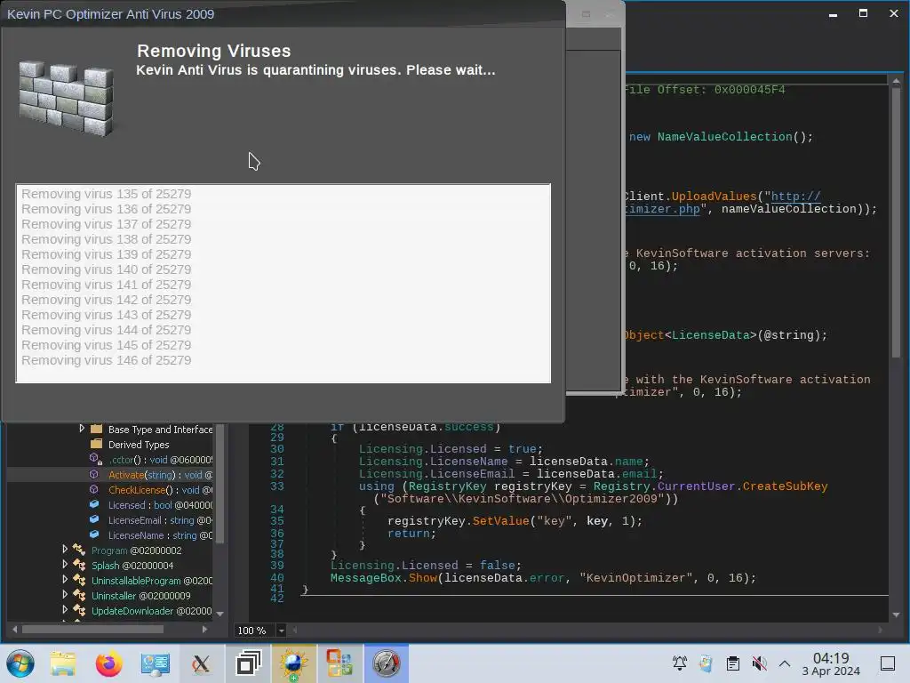Show the desktop via the far-right taskbar button

[888, 663]
